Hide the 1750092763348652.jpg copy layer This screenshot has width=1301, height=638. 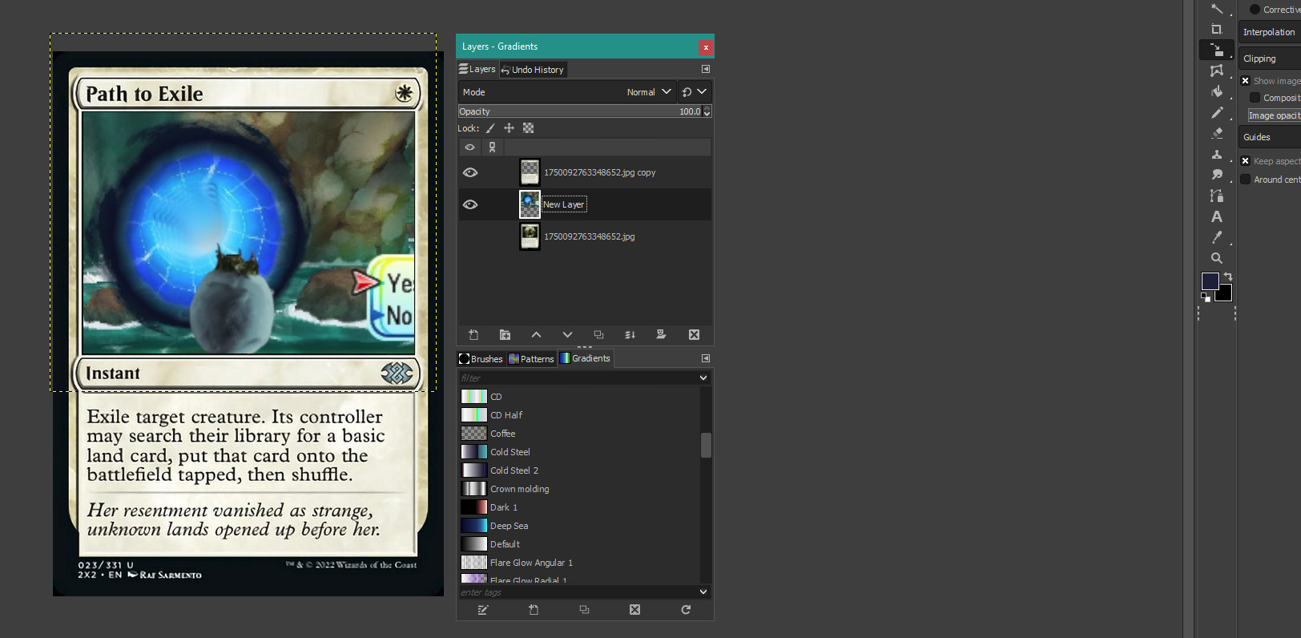tap(470, 172)
